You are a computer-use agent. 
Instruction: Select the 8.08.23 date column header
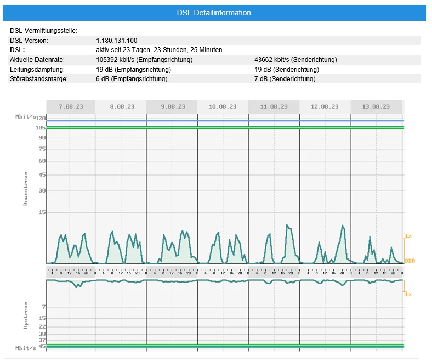coord(122,107)
